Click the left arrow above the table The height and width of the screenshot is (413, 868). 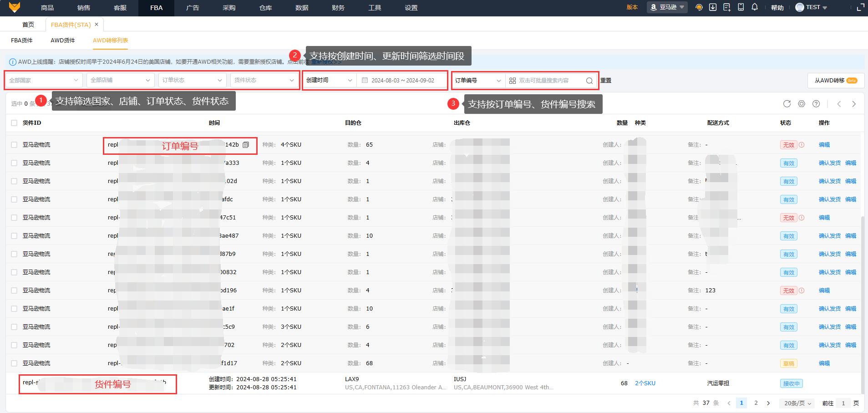point(839,104)
